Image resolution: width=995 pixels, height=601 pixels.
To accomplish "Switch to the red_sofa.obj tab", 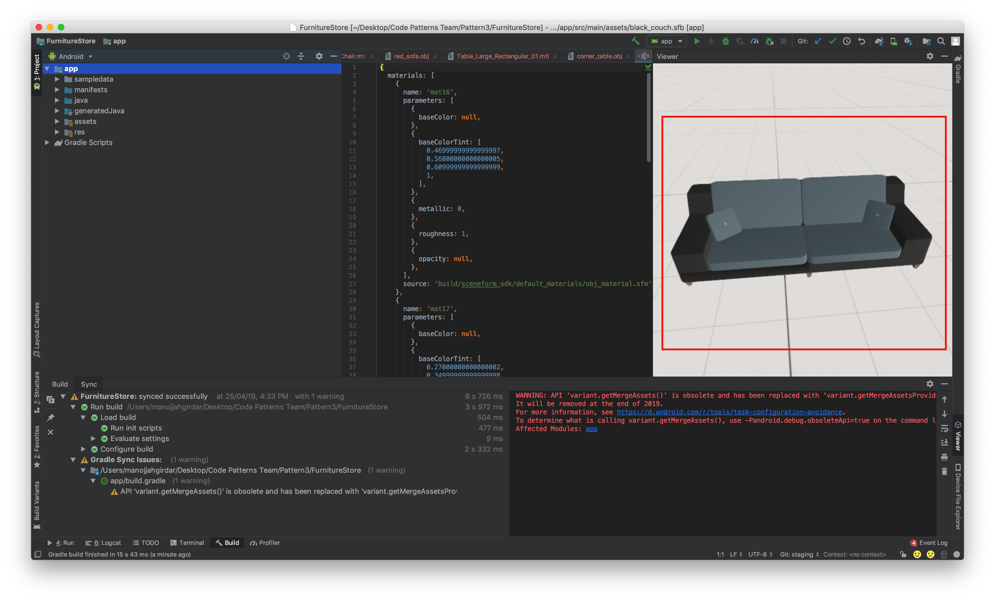I will (411, 56).
